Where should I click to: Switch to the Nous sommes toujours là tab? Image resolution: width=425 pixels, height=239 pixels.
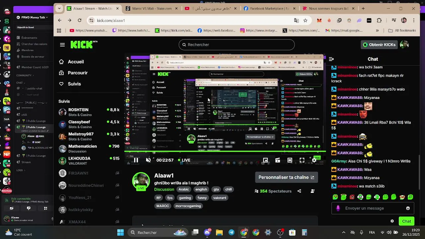tap(328, 8)
